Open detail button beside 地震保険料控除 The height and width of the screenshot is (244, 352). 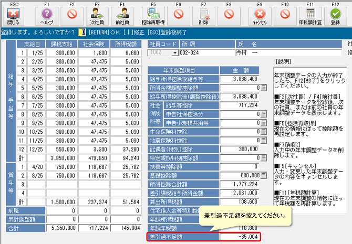(264, 139)
